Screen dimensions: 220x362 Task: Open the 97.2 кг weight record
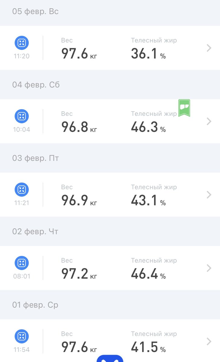click(x=79, y=274)
